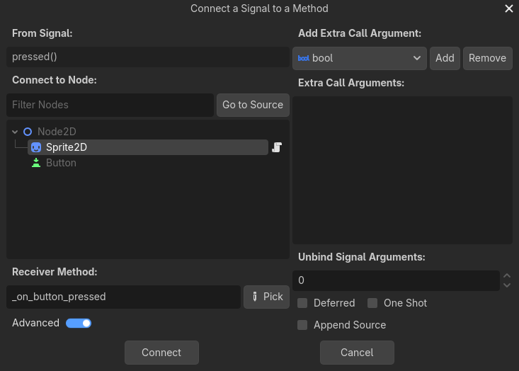Click the Node2D circle icon
This screenshot has width=519, height=371.
[x=28, y=132]
